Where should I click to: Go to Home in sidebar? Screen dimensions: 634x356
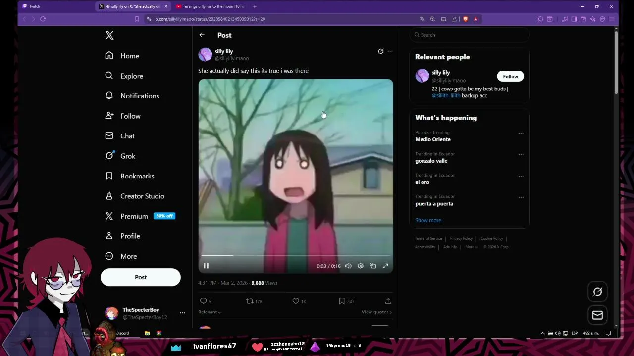click(122, 56)
